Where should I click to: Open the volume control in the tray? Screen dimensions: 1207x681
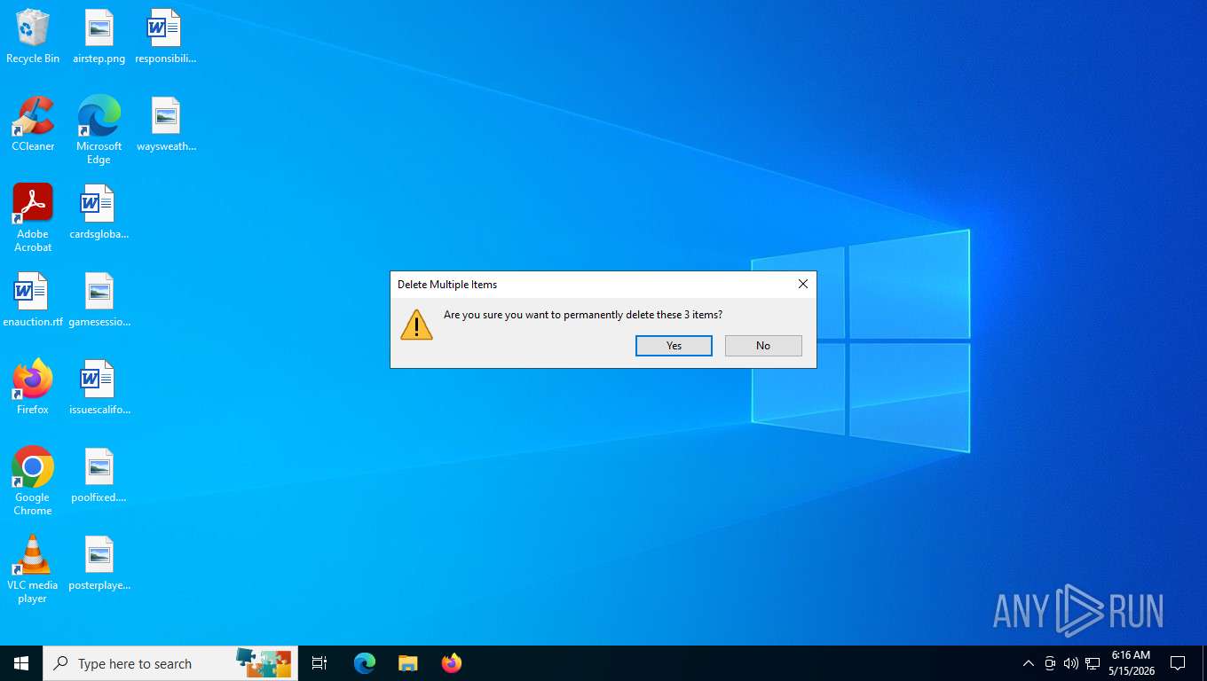click(1070, 663)
